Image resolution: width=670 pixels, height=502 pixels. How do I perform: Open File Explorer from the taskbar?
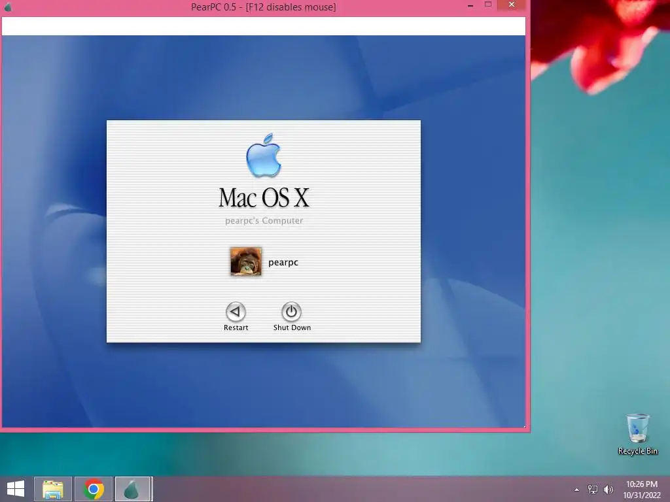tap(53, 489)
